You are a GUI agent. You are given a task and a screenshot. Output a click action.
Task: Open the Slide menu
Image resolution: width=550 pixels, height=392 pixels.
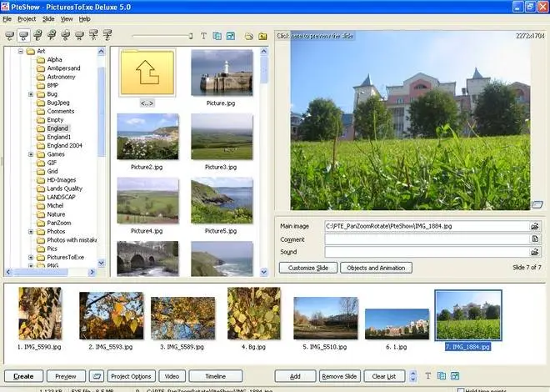point(48,18)
